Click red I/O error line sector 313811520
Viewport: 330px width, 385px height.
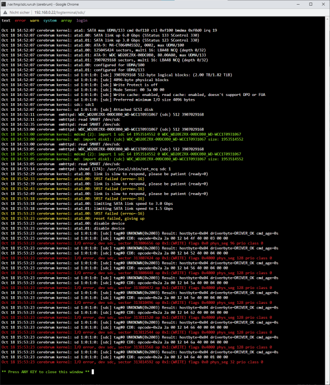coord(136,317)
